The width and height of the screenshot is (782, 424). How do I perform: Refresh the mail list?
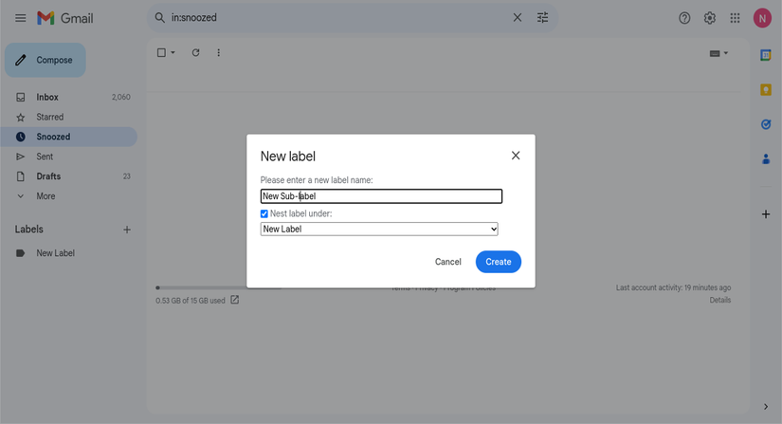coord(195,53)
